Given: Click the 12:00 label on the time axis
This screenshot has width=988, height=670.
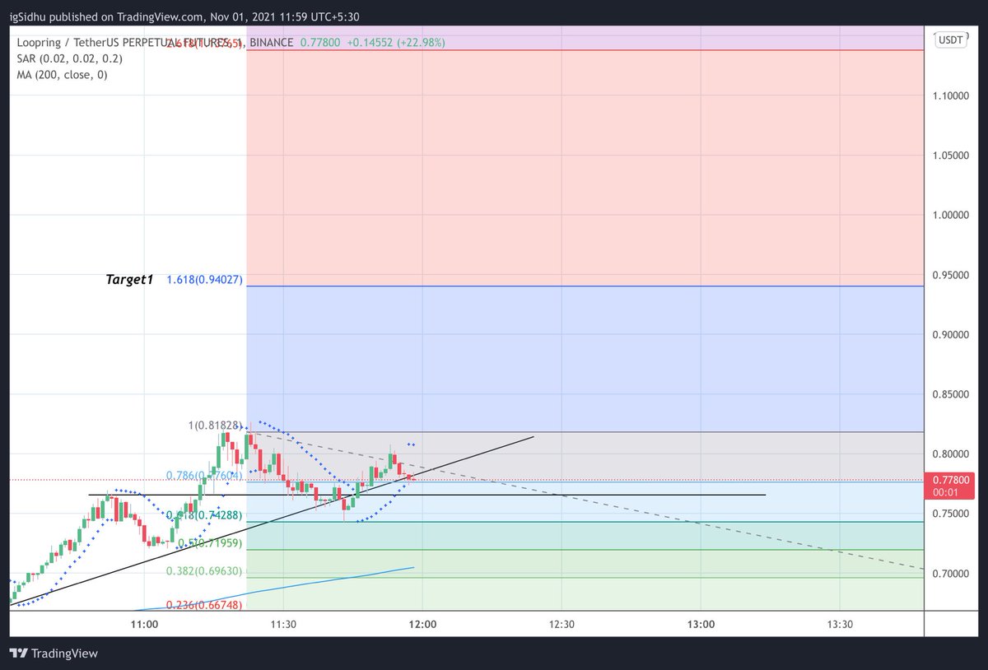Looking at the screenshot, I should pyautogui.click(x=422, y=624).
